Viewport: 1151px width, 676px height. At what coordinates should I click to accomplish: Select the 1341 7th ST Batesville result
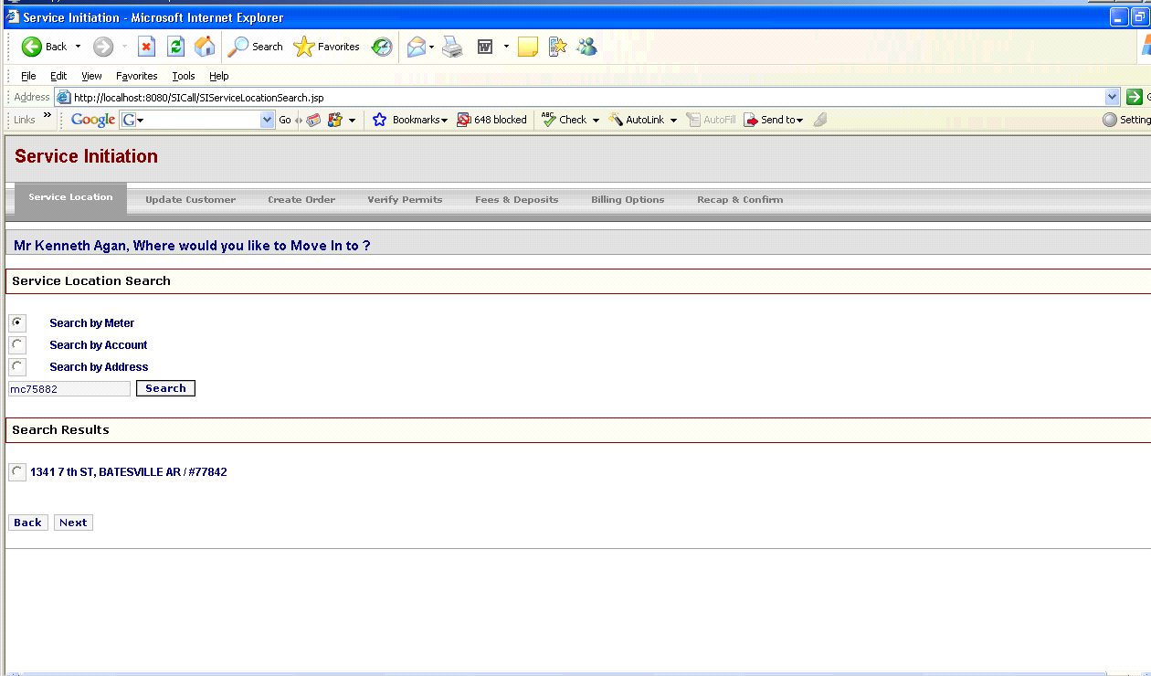[x=17, y=471]
